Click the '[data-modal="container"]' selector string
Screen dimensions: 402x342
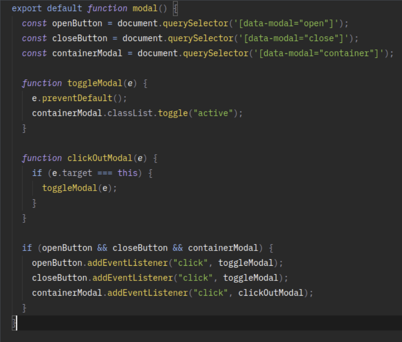coord(330,53)
